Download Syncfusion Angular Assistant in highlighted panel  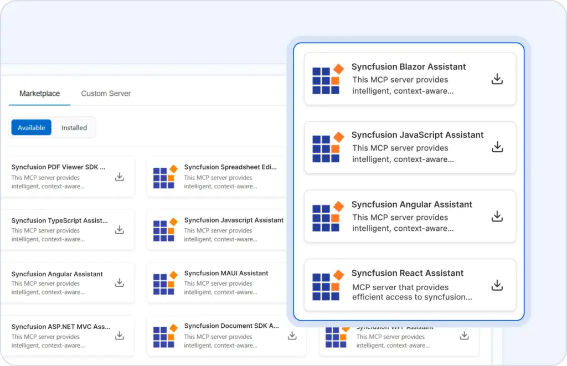click(x=497, y=216)
